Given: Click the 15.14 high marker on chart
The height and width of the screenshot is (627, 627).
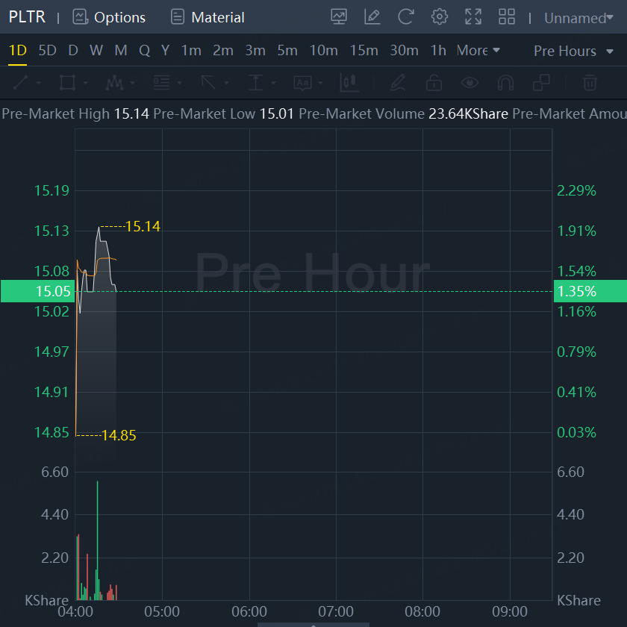Looking at the screenshot, I should click(143, 226).
